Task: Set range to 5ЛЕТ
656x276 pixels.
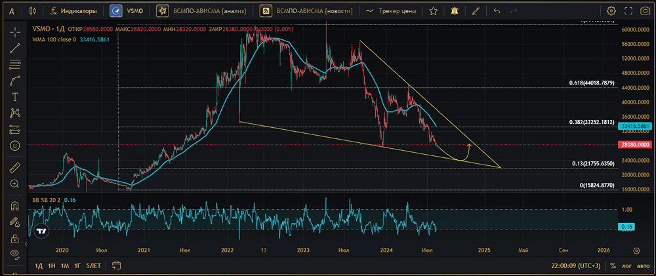Action: point(93,266)
